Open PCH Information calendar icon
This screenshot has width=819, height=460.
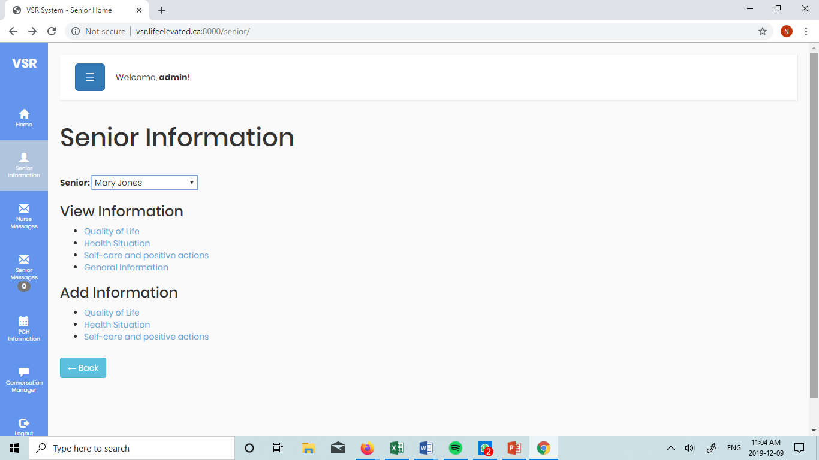(24, 321)
